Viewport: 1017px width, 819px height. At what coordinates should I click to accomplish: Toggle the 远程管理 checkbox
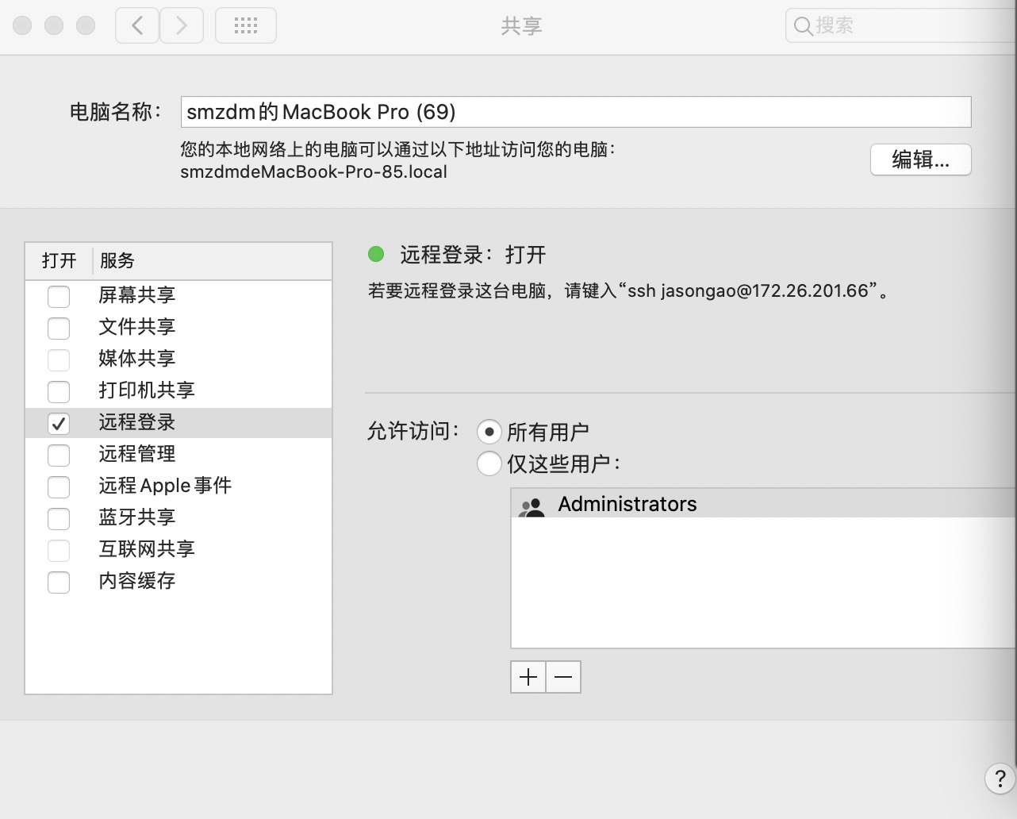[59, 455]
